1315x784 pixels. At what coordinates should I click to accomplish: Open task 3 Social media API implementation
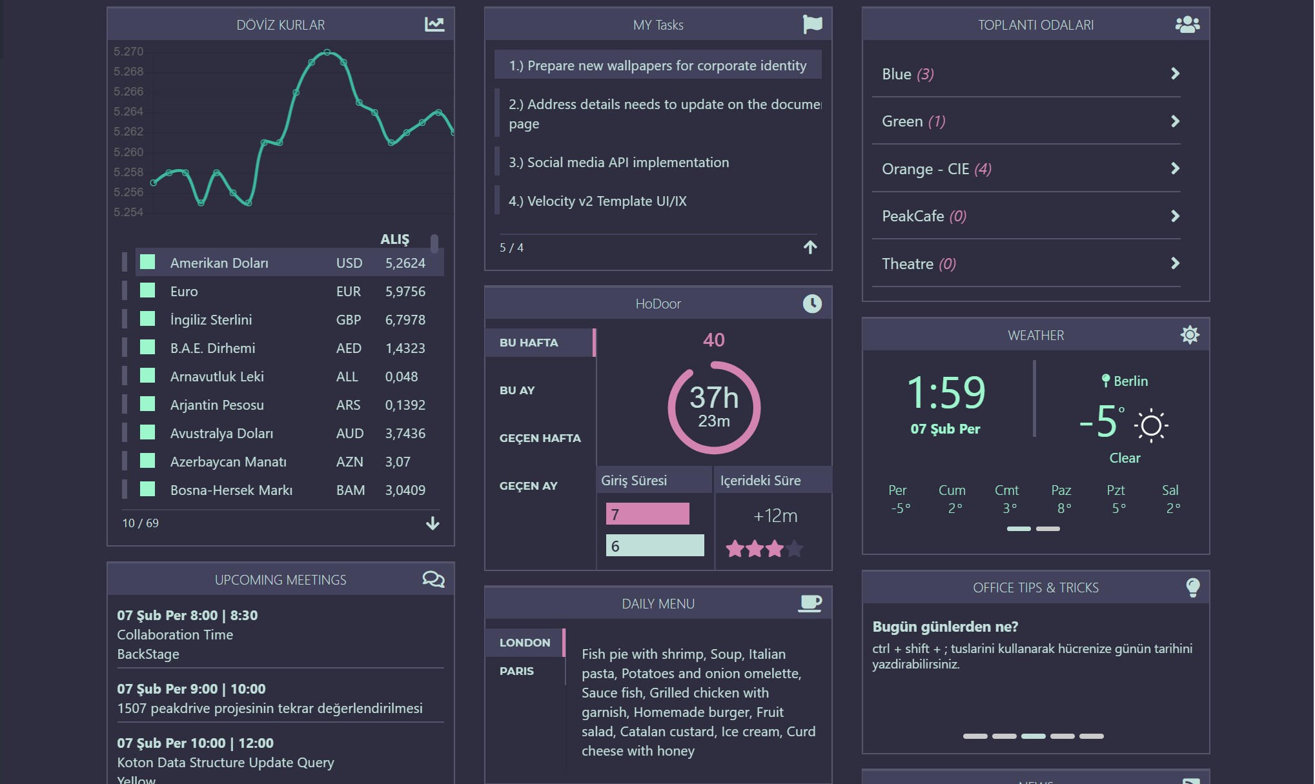(658, 162)
